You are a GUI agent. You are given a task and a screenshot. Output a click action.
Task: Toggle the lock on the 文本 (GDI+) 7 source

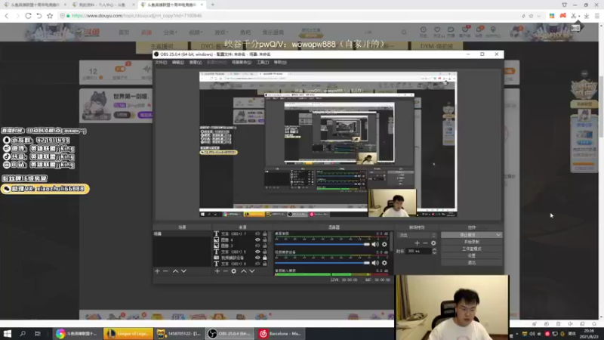click(265, 233)
